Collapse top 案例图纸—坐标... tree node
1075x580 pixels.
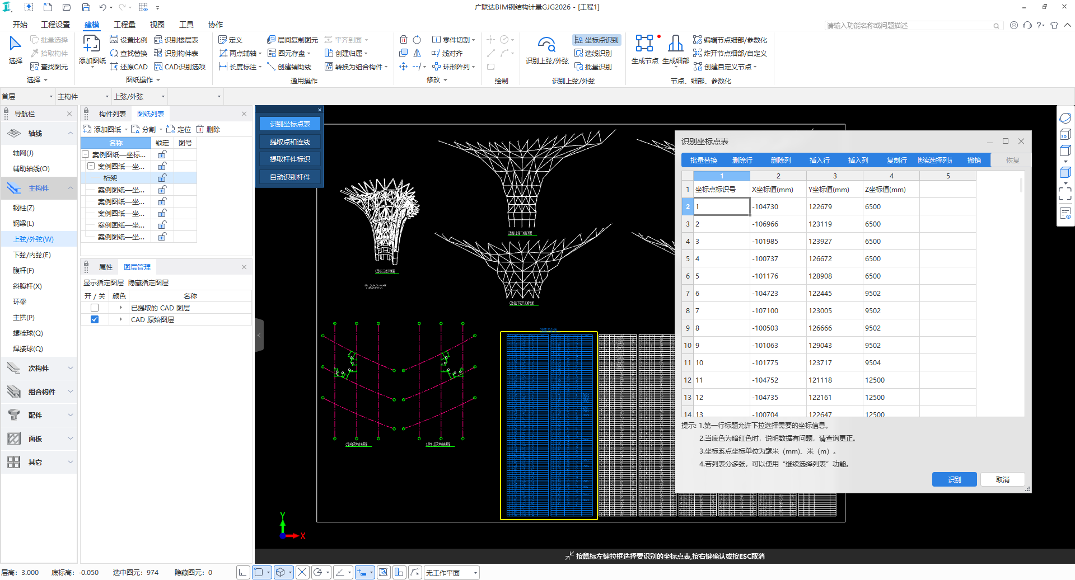pos(85,154)
